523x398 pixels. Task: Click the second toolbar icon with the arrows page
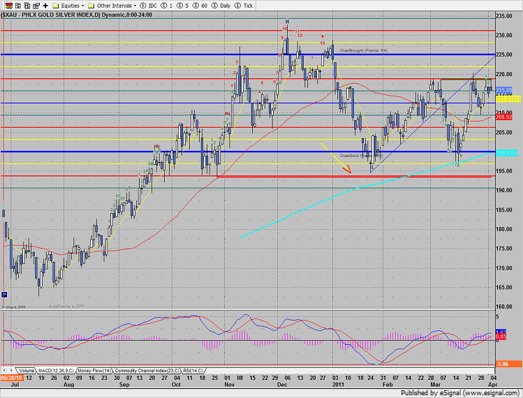(19, 6)
